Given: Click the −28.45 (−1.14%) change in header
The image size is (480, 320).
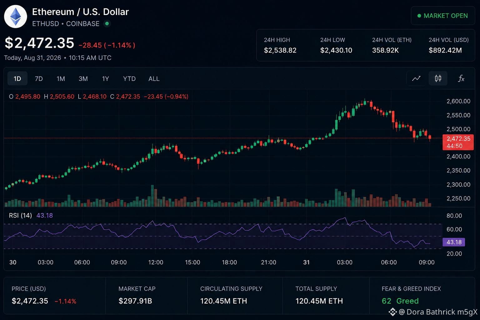Looking at the screenshot, I should [x=107, y=45].
